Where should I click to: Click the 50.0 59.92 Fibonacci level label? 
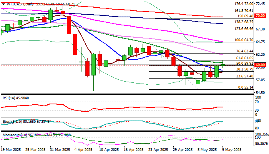pyautogui.click(x=245, y=64)
